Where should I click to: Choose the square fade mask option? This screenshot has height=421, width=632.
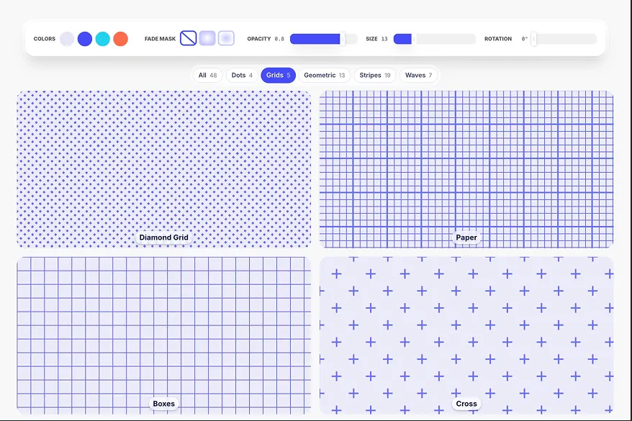coord(226,38)
